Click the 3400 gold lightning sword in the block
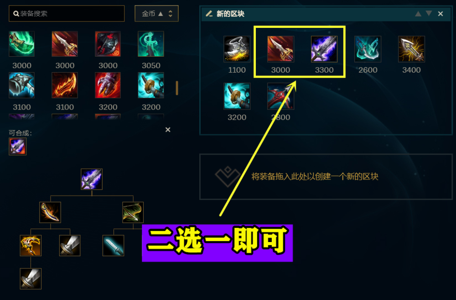 point(411,49)
